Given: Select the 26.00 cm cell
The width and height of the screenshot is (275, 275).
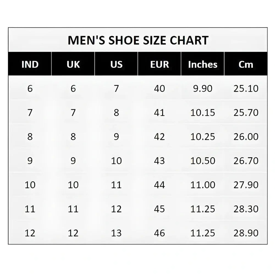Looking at the screenshot, I should coord(246,137).
